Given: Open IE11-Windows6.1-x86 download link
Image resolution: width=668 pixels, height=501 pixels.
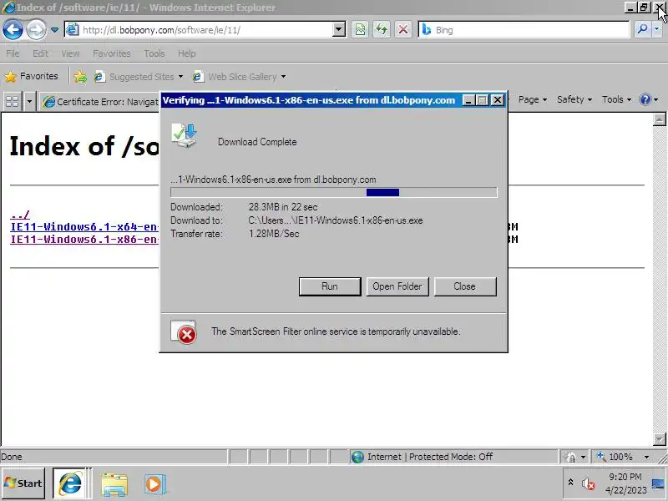Looking at the screenshot, I should [x=84, y=239].
